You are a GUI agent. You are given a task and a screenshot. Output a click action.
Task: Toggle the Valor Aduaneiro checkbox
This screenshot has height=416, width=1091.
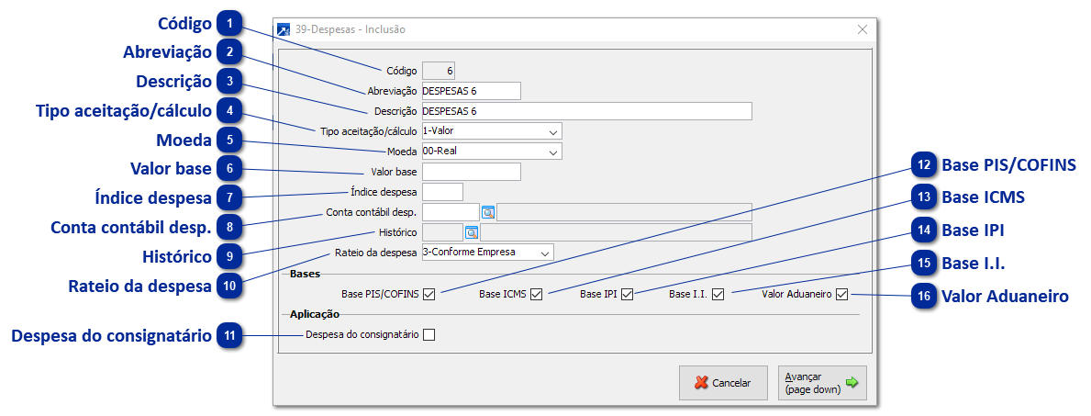click(x=842, y=294)
